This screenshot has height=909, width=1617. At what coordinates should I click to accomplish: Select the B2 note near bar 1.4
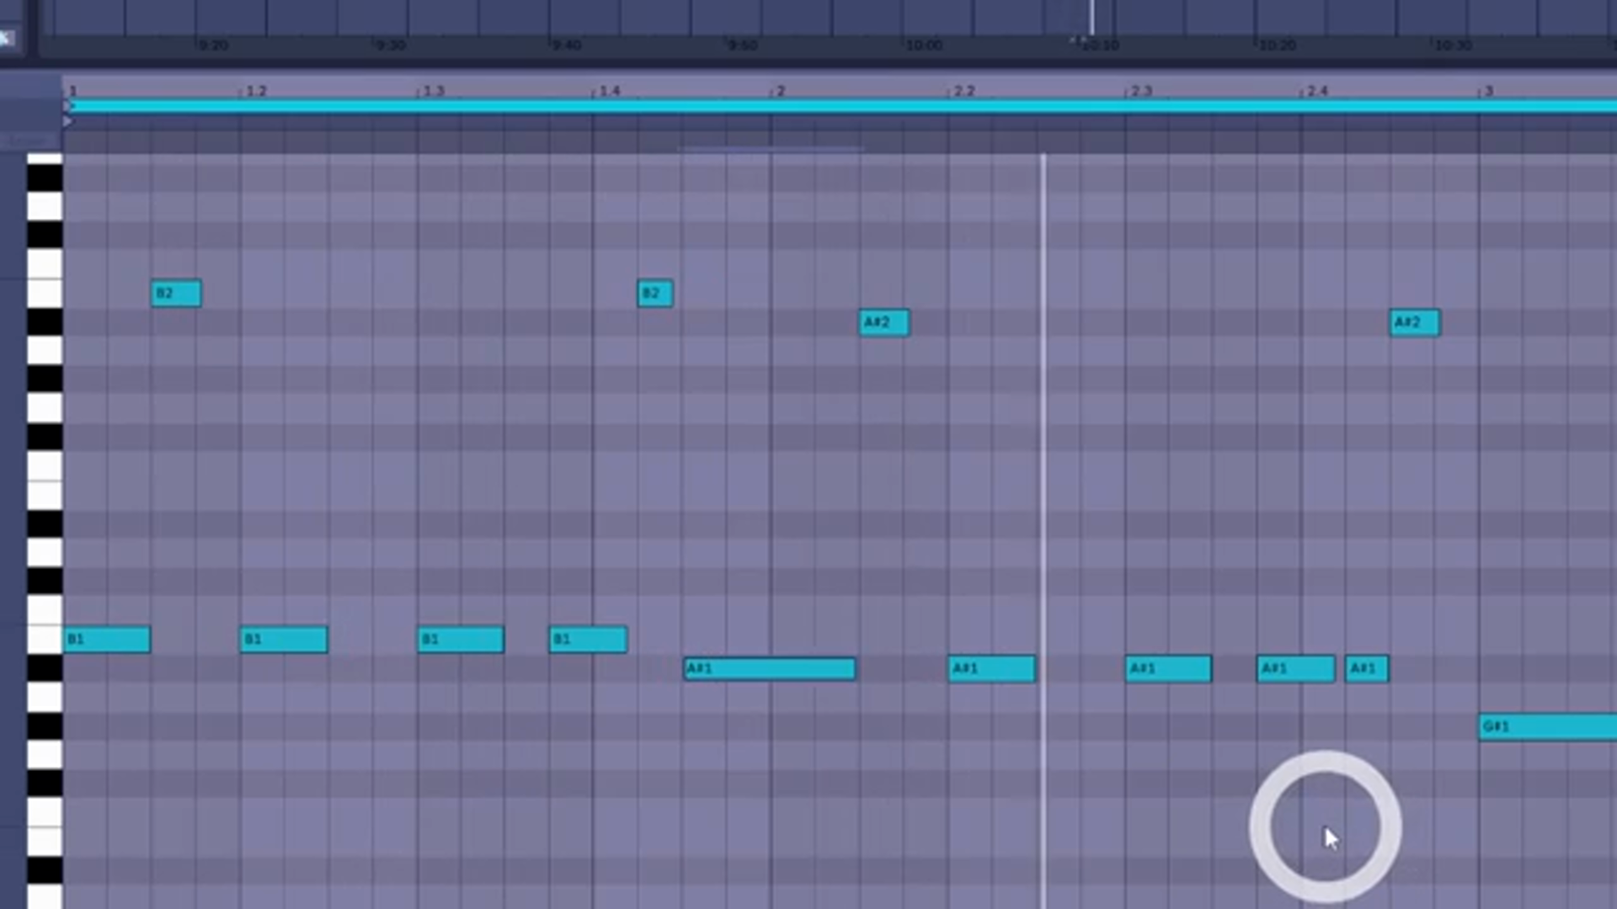[654, 293]
